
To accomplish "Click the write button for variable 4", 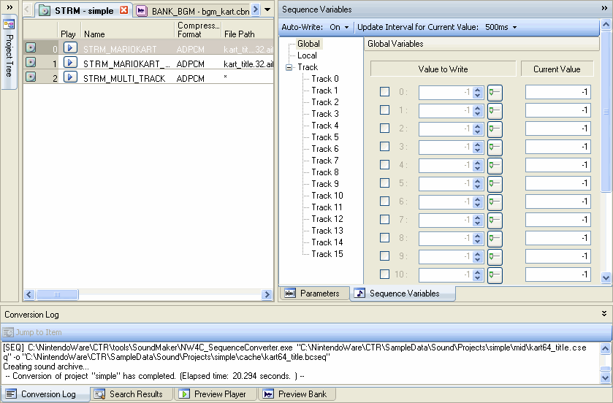I will (495, 165).
